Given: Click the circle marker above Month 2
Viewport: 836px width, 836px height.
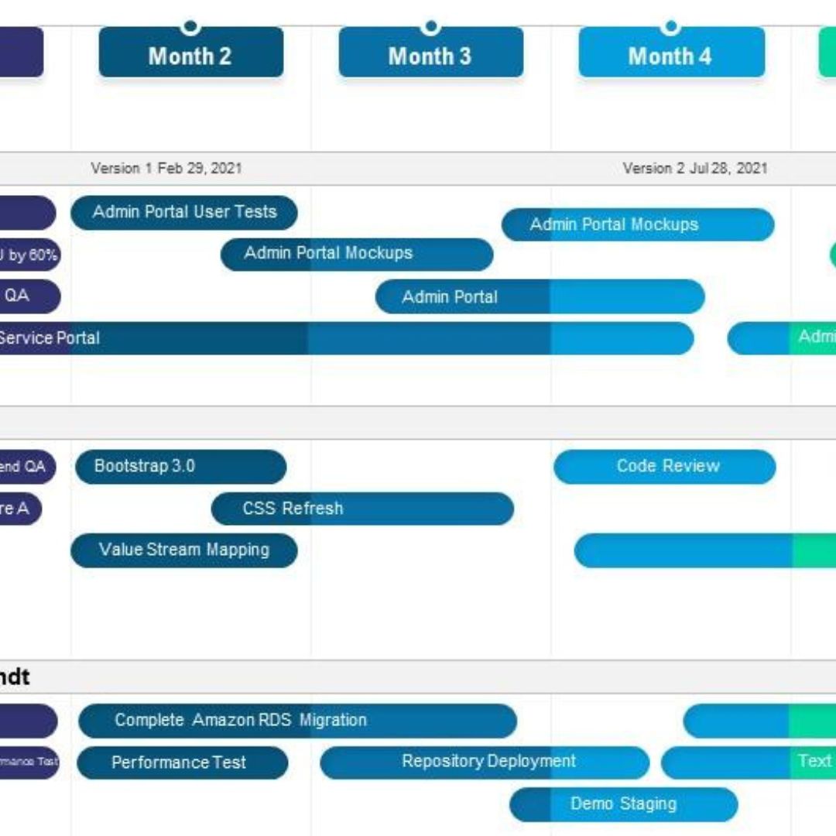Looking at the screenshot, I should (190, 26).
